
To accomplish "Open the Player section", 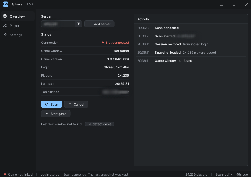I will point(18,25).
